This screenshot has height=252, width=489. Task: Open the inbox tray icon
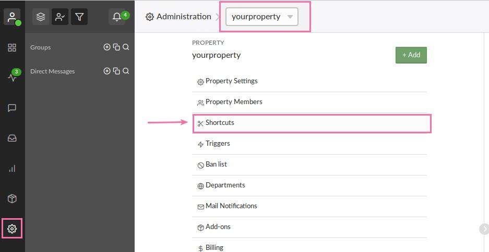click(12, 138)
